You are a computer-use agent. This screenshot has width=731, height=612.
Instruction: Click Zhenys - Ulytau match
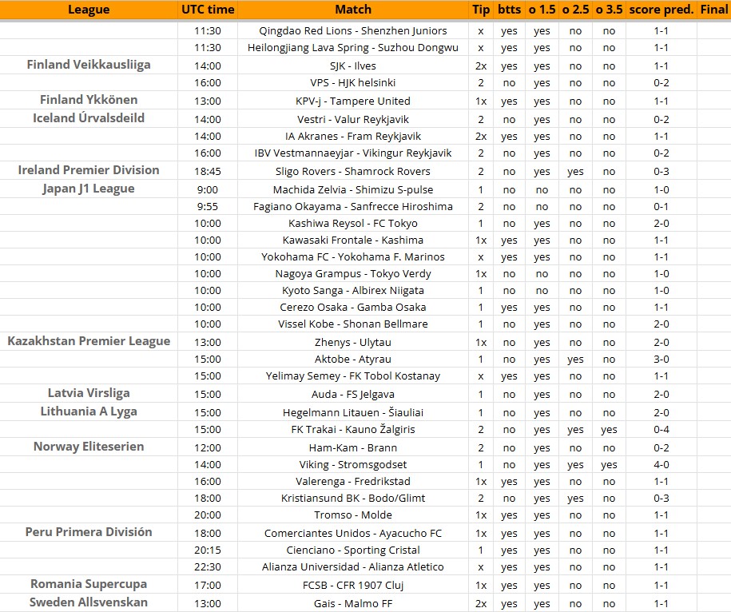(353, 342)
